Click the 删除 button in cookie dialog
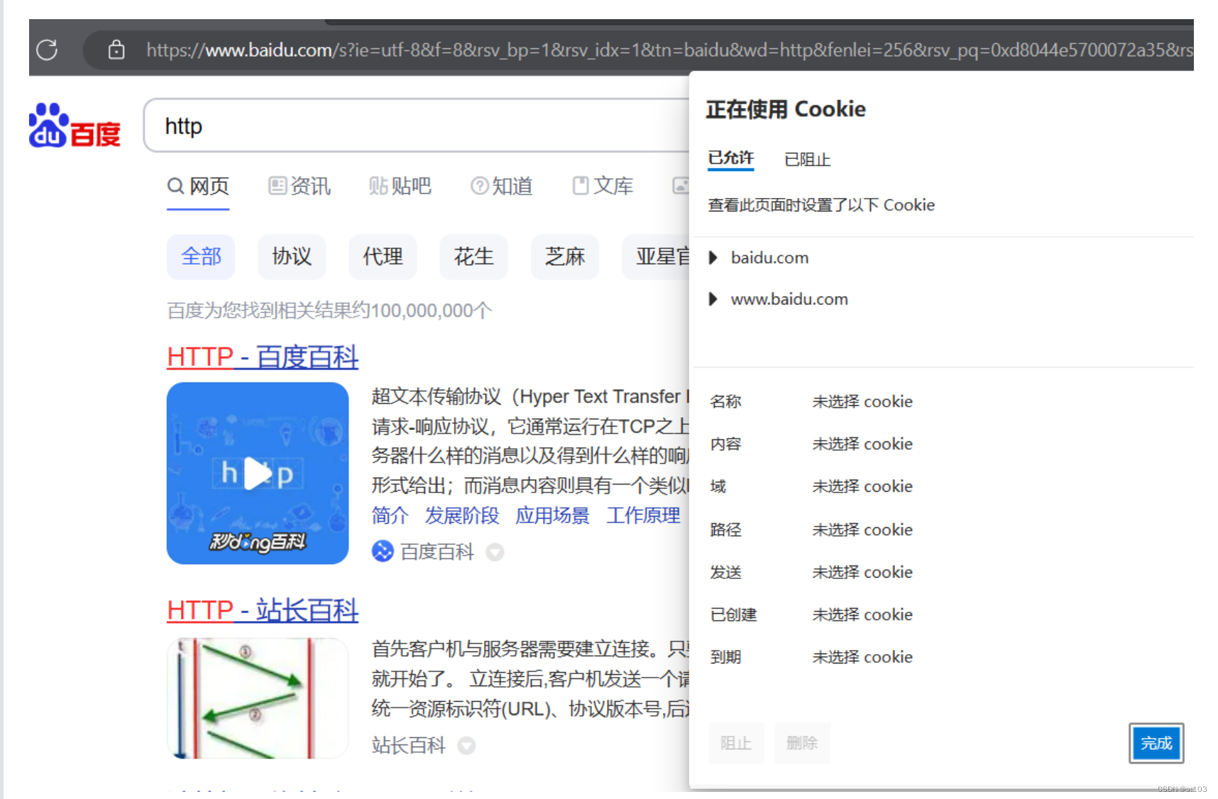Viewport: 1218px width, 799px height. (x=802, y=743)
